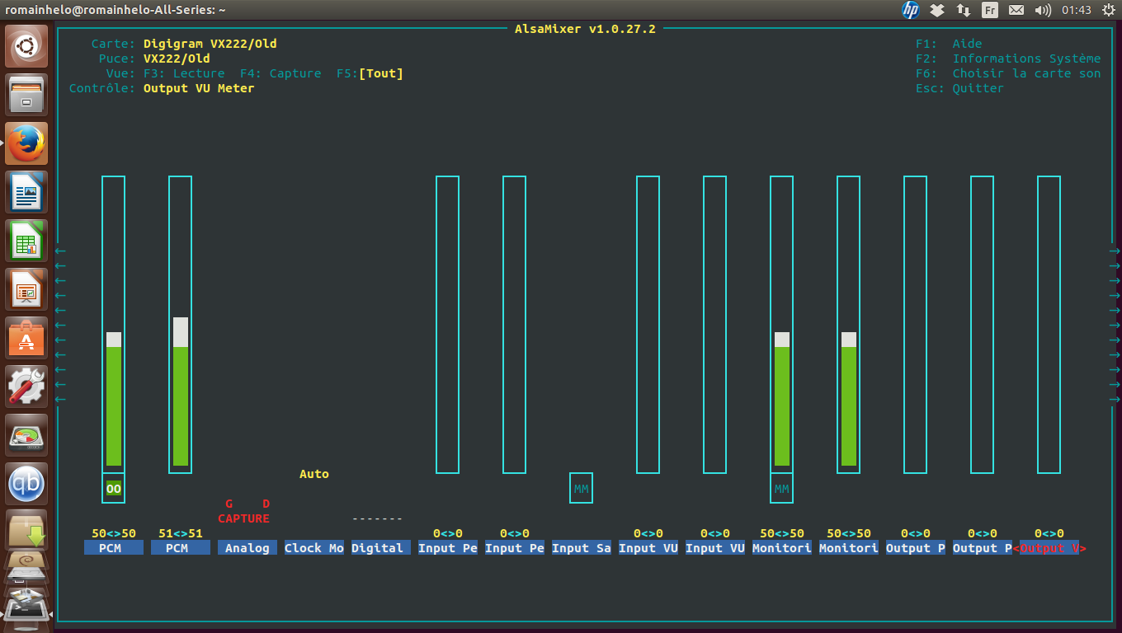The height and width of the screenshot is (633, 1122).
Task: Click F2: Informations Système entry
Action: [1008, 59]
